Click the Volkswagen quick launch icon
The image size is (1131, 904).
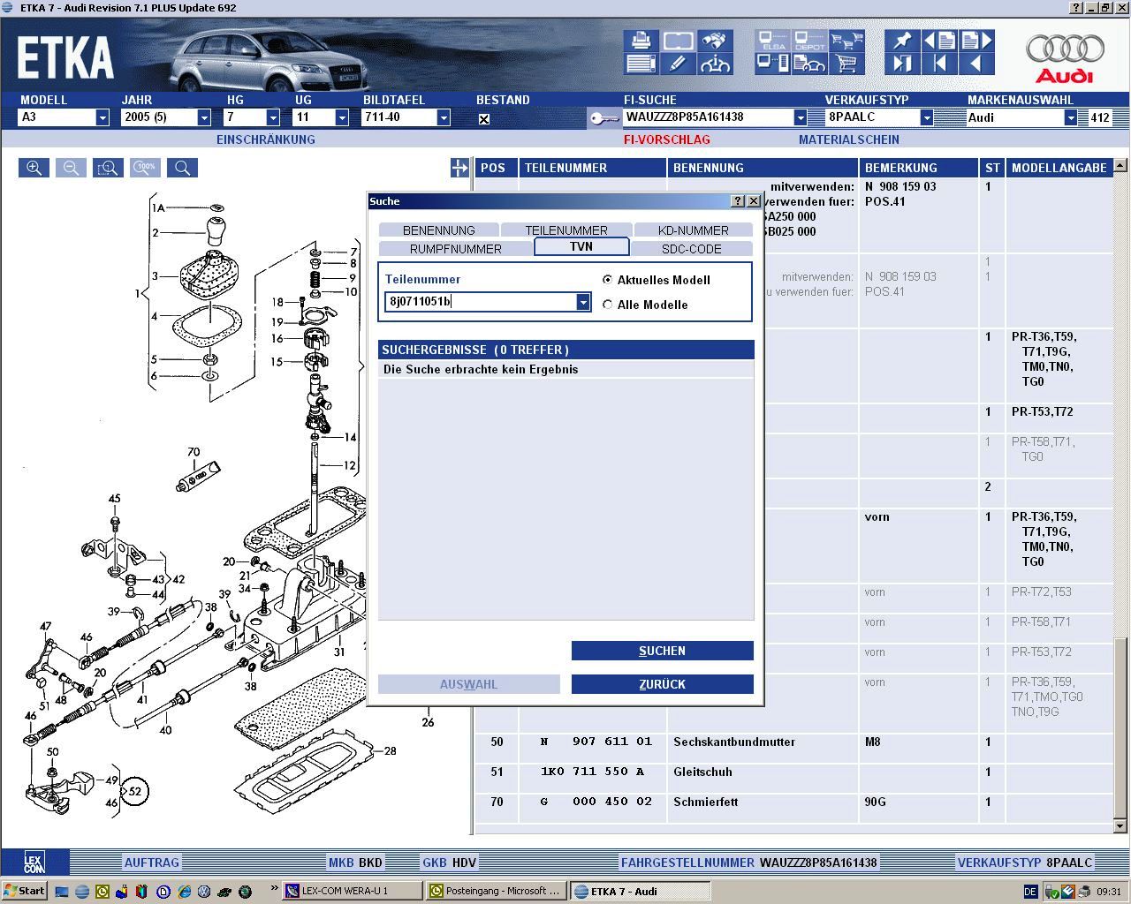(x=205, y=892)
